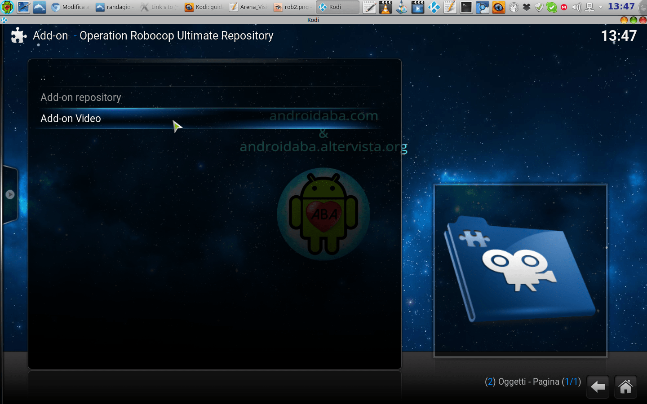Screen dimensions: 647x404
Task: Open the network connection tray icon
Action: [589, 7]
